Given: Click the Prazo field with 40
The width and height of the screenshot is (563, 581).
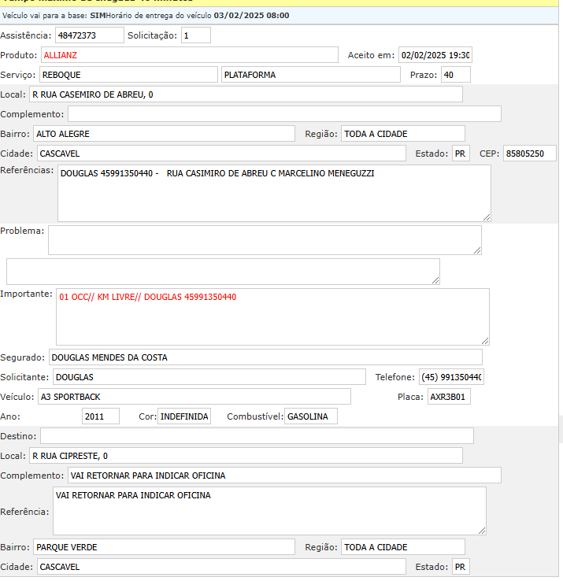Looking at the screenshot, I should point(456,75).
